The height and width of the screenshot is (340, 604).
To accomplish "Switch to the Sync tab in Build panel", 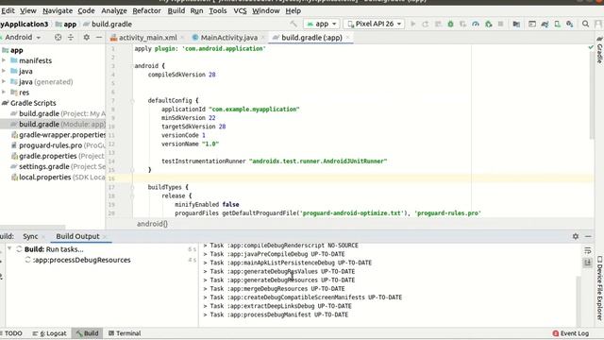I will [x=30, y=236].
